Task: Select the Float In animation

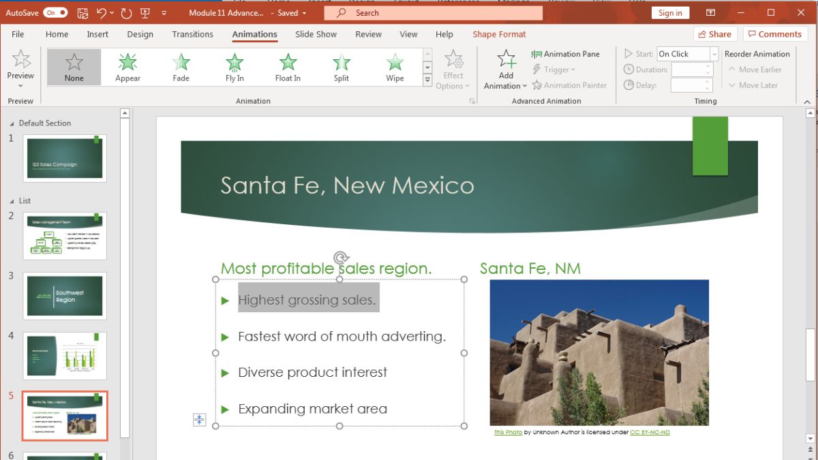Action: (287, 66)
